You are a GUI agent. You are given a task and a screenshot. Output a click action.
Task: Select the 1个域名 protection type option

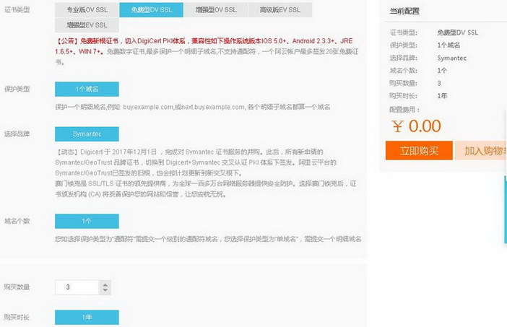(87, 88)
